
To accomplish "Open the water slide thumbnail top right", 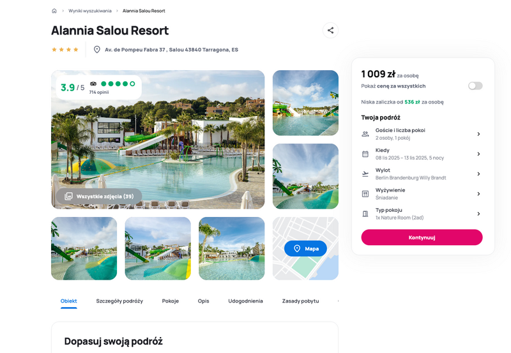I will (x=305, y=103).
